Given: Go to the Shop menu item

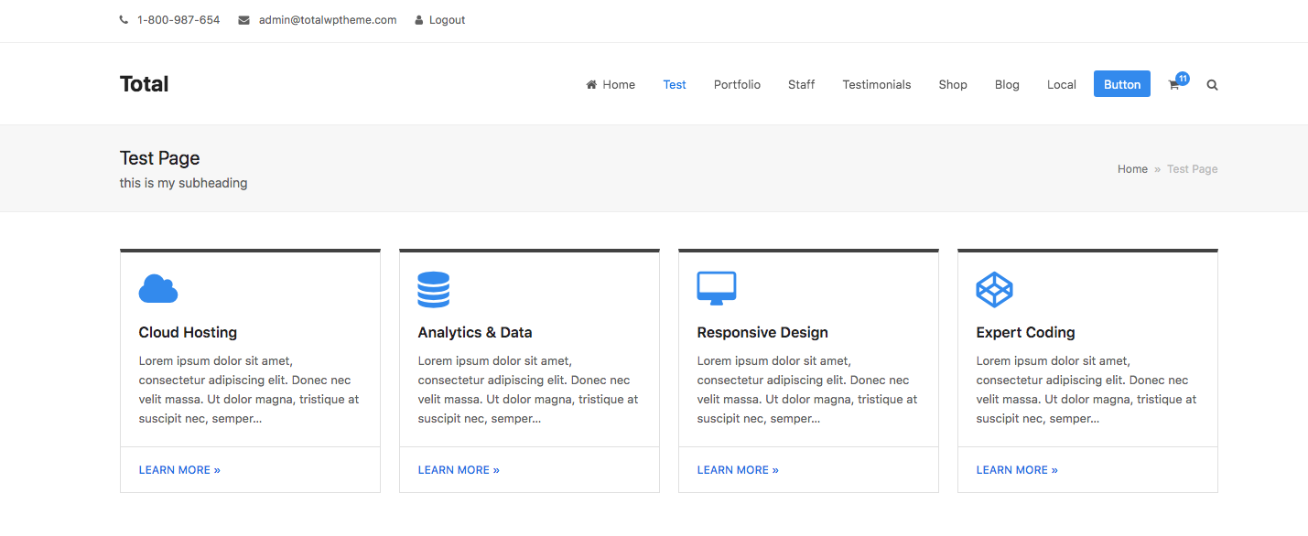Looking at the screenshot, I should [953, 84].
